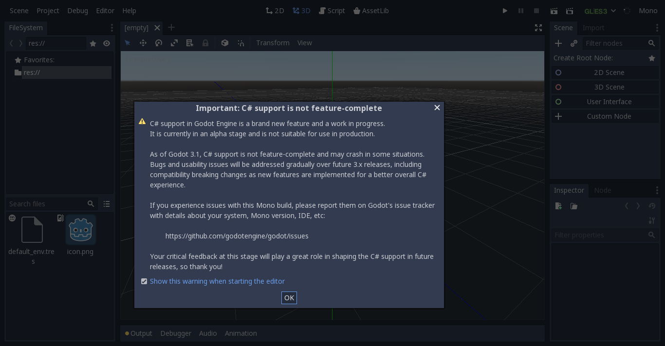Switch to the 2D workspace
This screenshot has width=665, height=346.
point(275,11)
